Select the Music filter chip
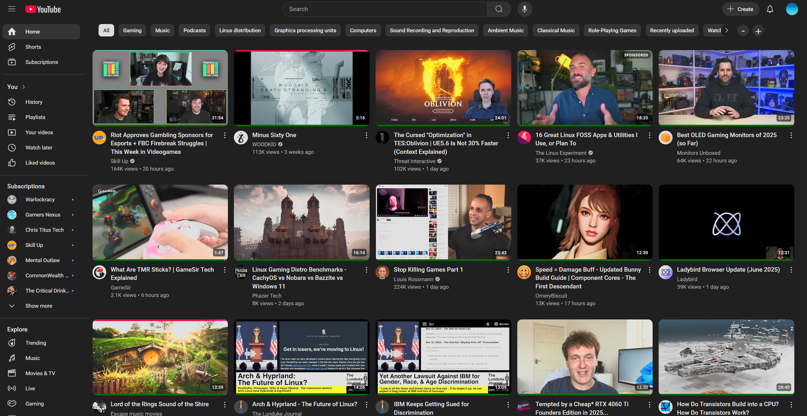 163,30
